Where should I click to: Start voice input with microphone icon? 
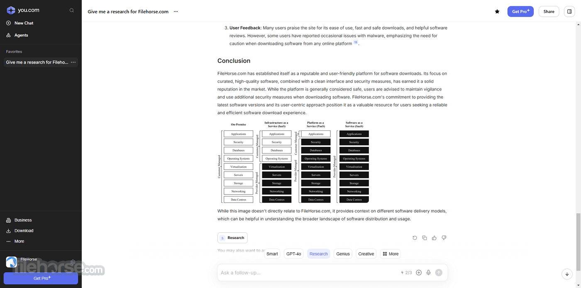[x=429, y=273]
